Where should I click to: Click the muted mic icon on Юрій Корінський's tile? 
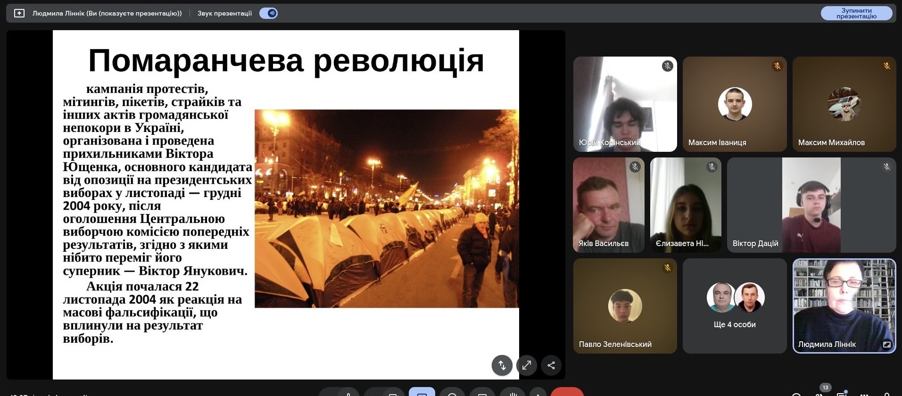point(667,66)
